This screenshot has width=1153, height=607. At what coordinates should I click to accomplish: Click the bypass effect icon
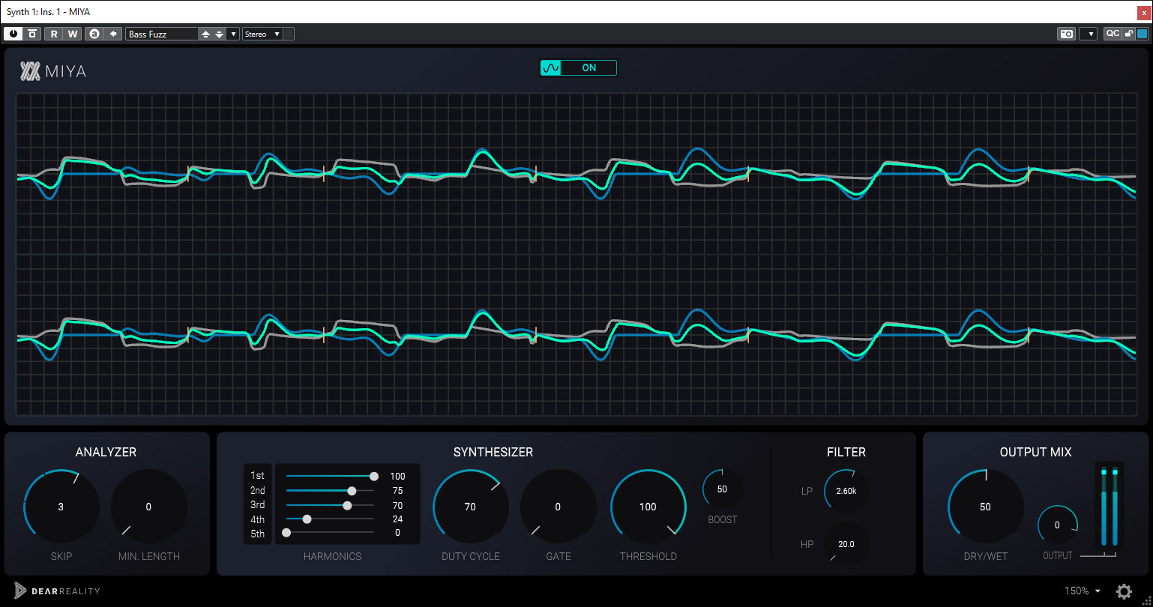tap(32, 34)
